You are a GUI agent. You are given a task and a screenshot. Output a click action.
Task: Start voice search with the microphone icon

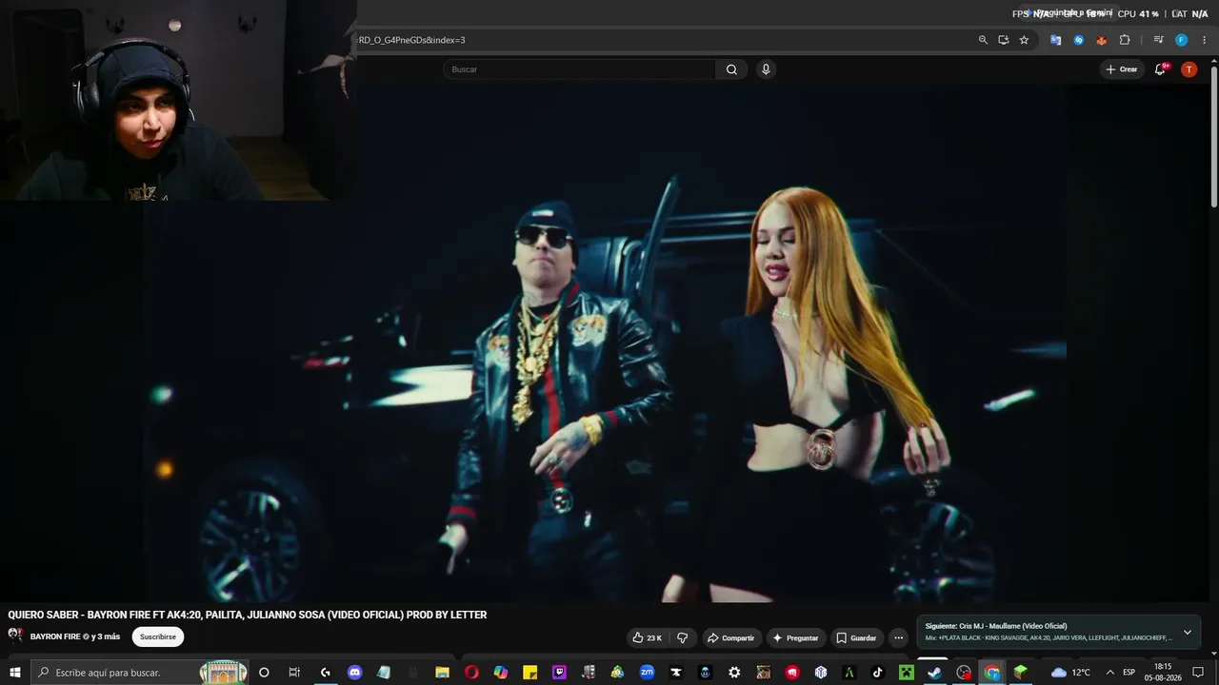click(x=766, y=69)
